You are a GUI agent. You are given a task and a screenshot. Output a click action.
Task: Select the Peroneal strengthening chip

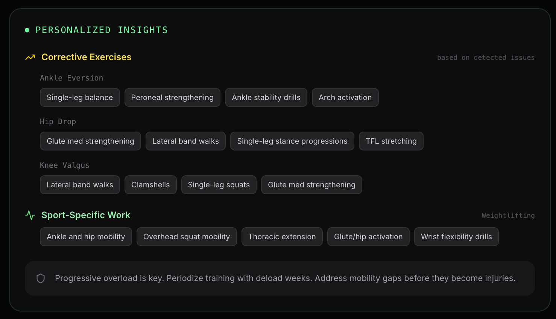172,97
